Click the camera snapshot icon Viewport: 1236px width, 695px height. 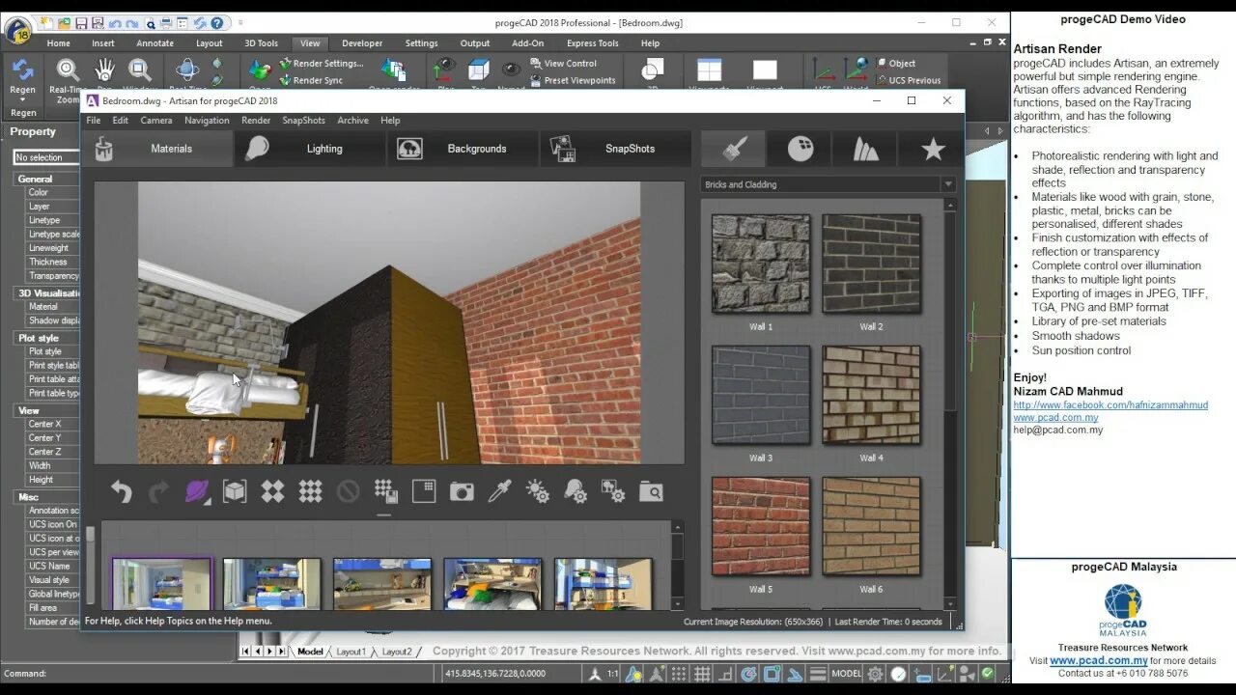[462, 492]
